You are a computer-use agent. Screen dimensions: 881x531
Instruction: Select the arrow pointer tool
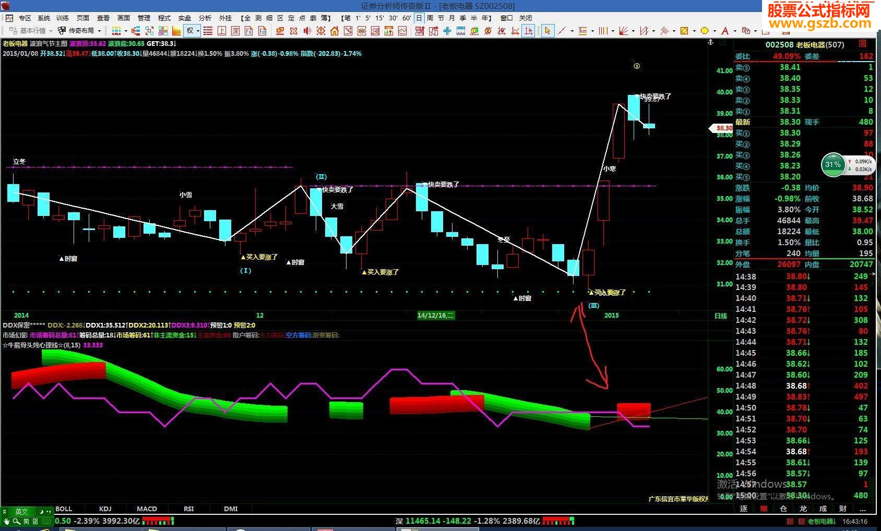click(547, 31)
